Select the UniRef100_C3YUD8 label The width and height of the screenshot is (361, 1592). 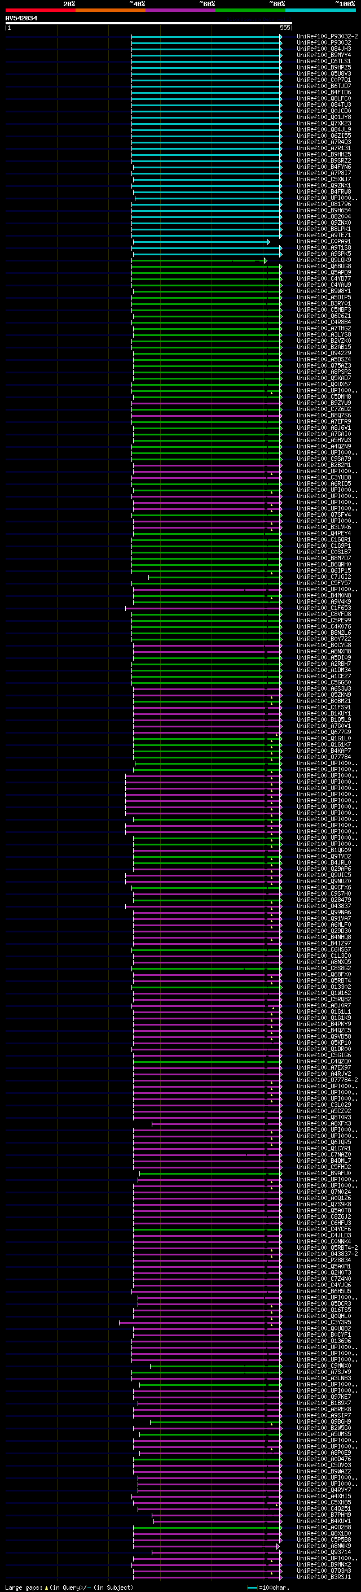pos(324,477)
